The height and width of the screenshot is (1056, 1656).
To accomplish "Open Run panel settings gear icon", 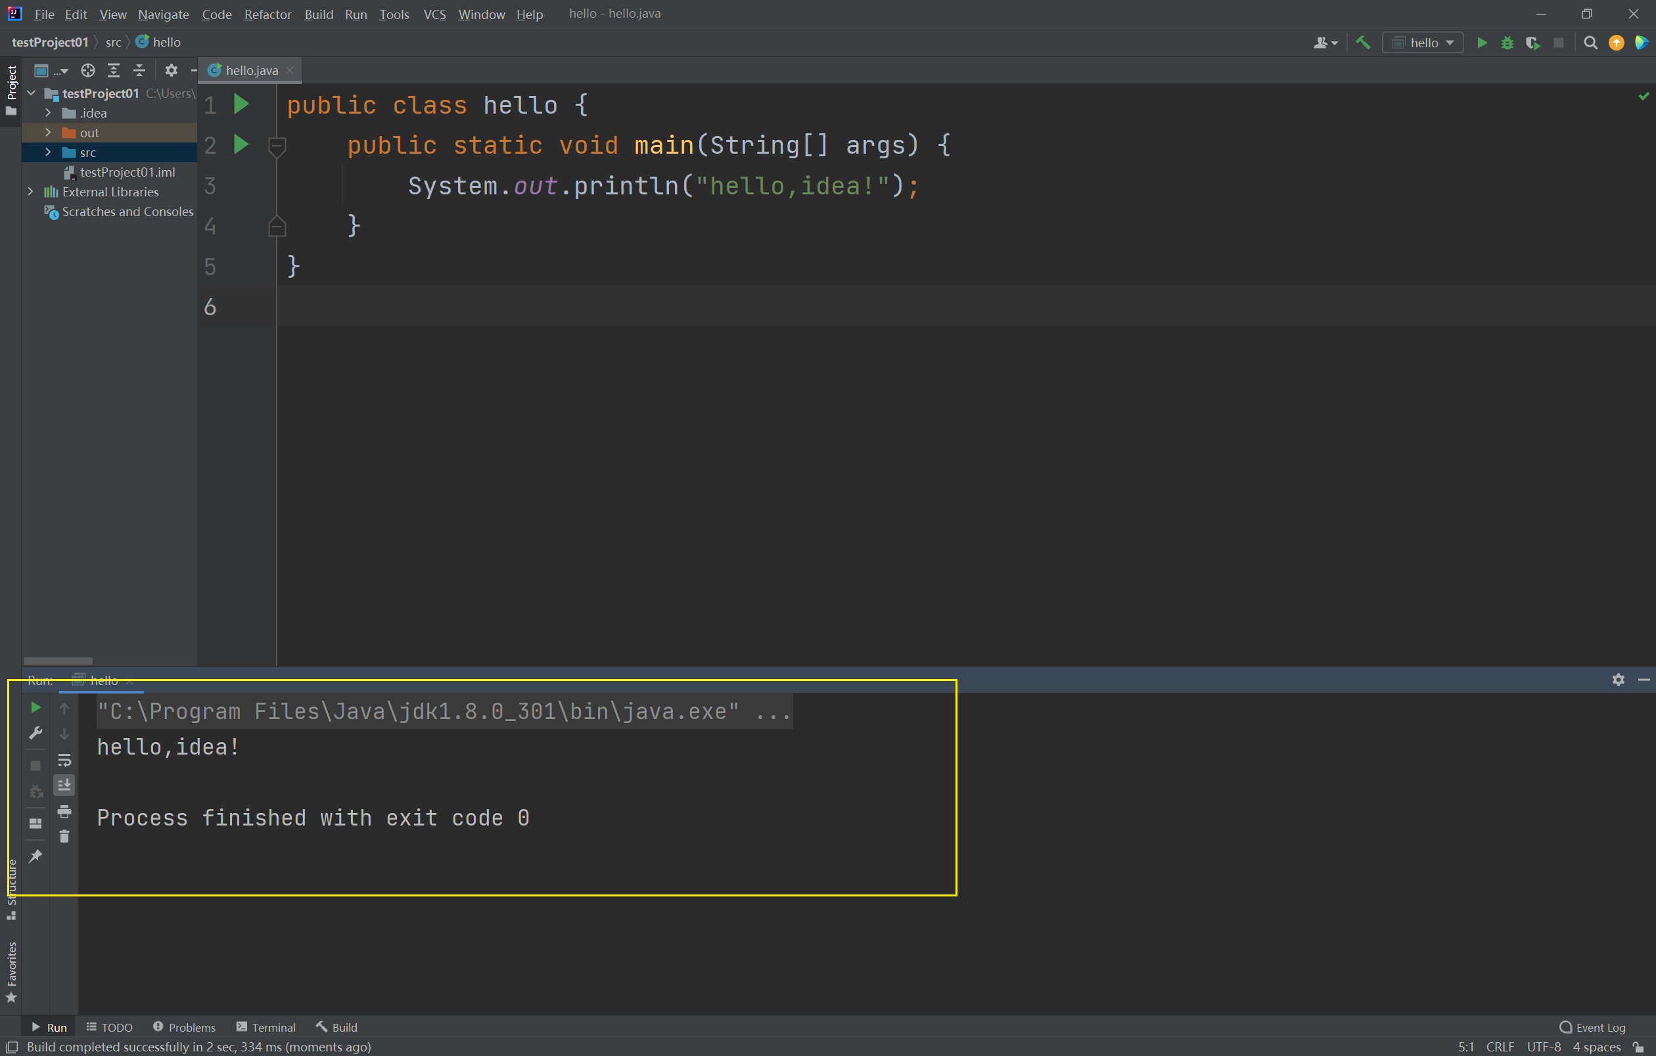I will click(x=1617, y=680).
